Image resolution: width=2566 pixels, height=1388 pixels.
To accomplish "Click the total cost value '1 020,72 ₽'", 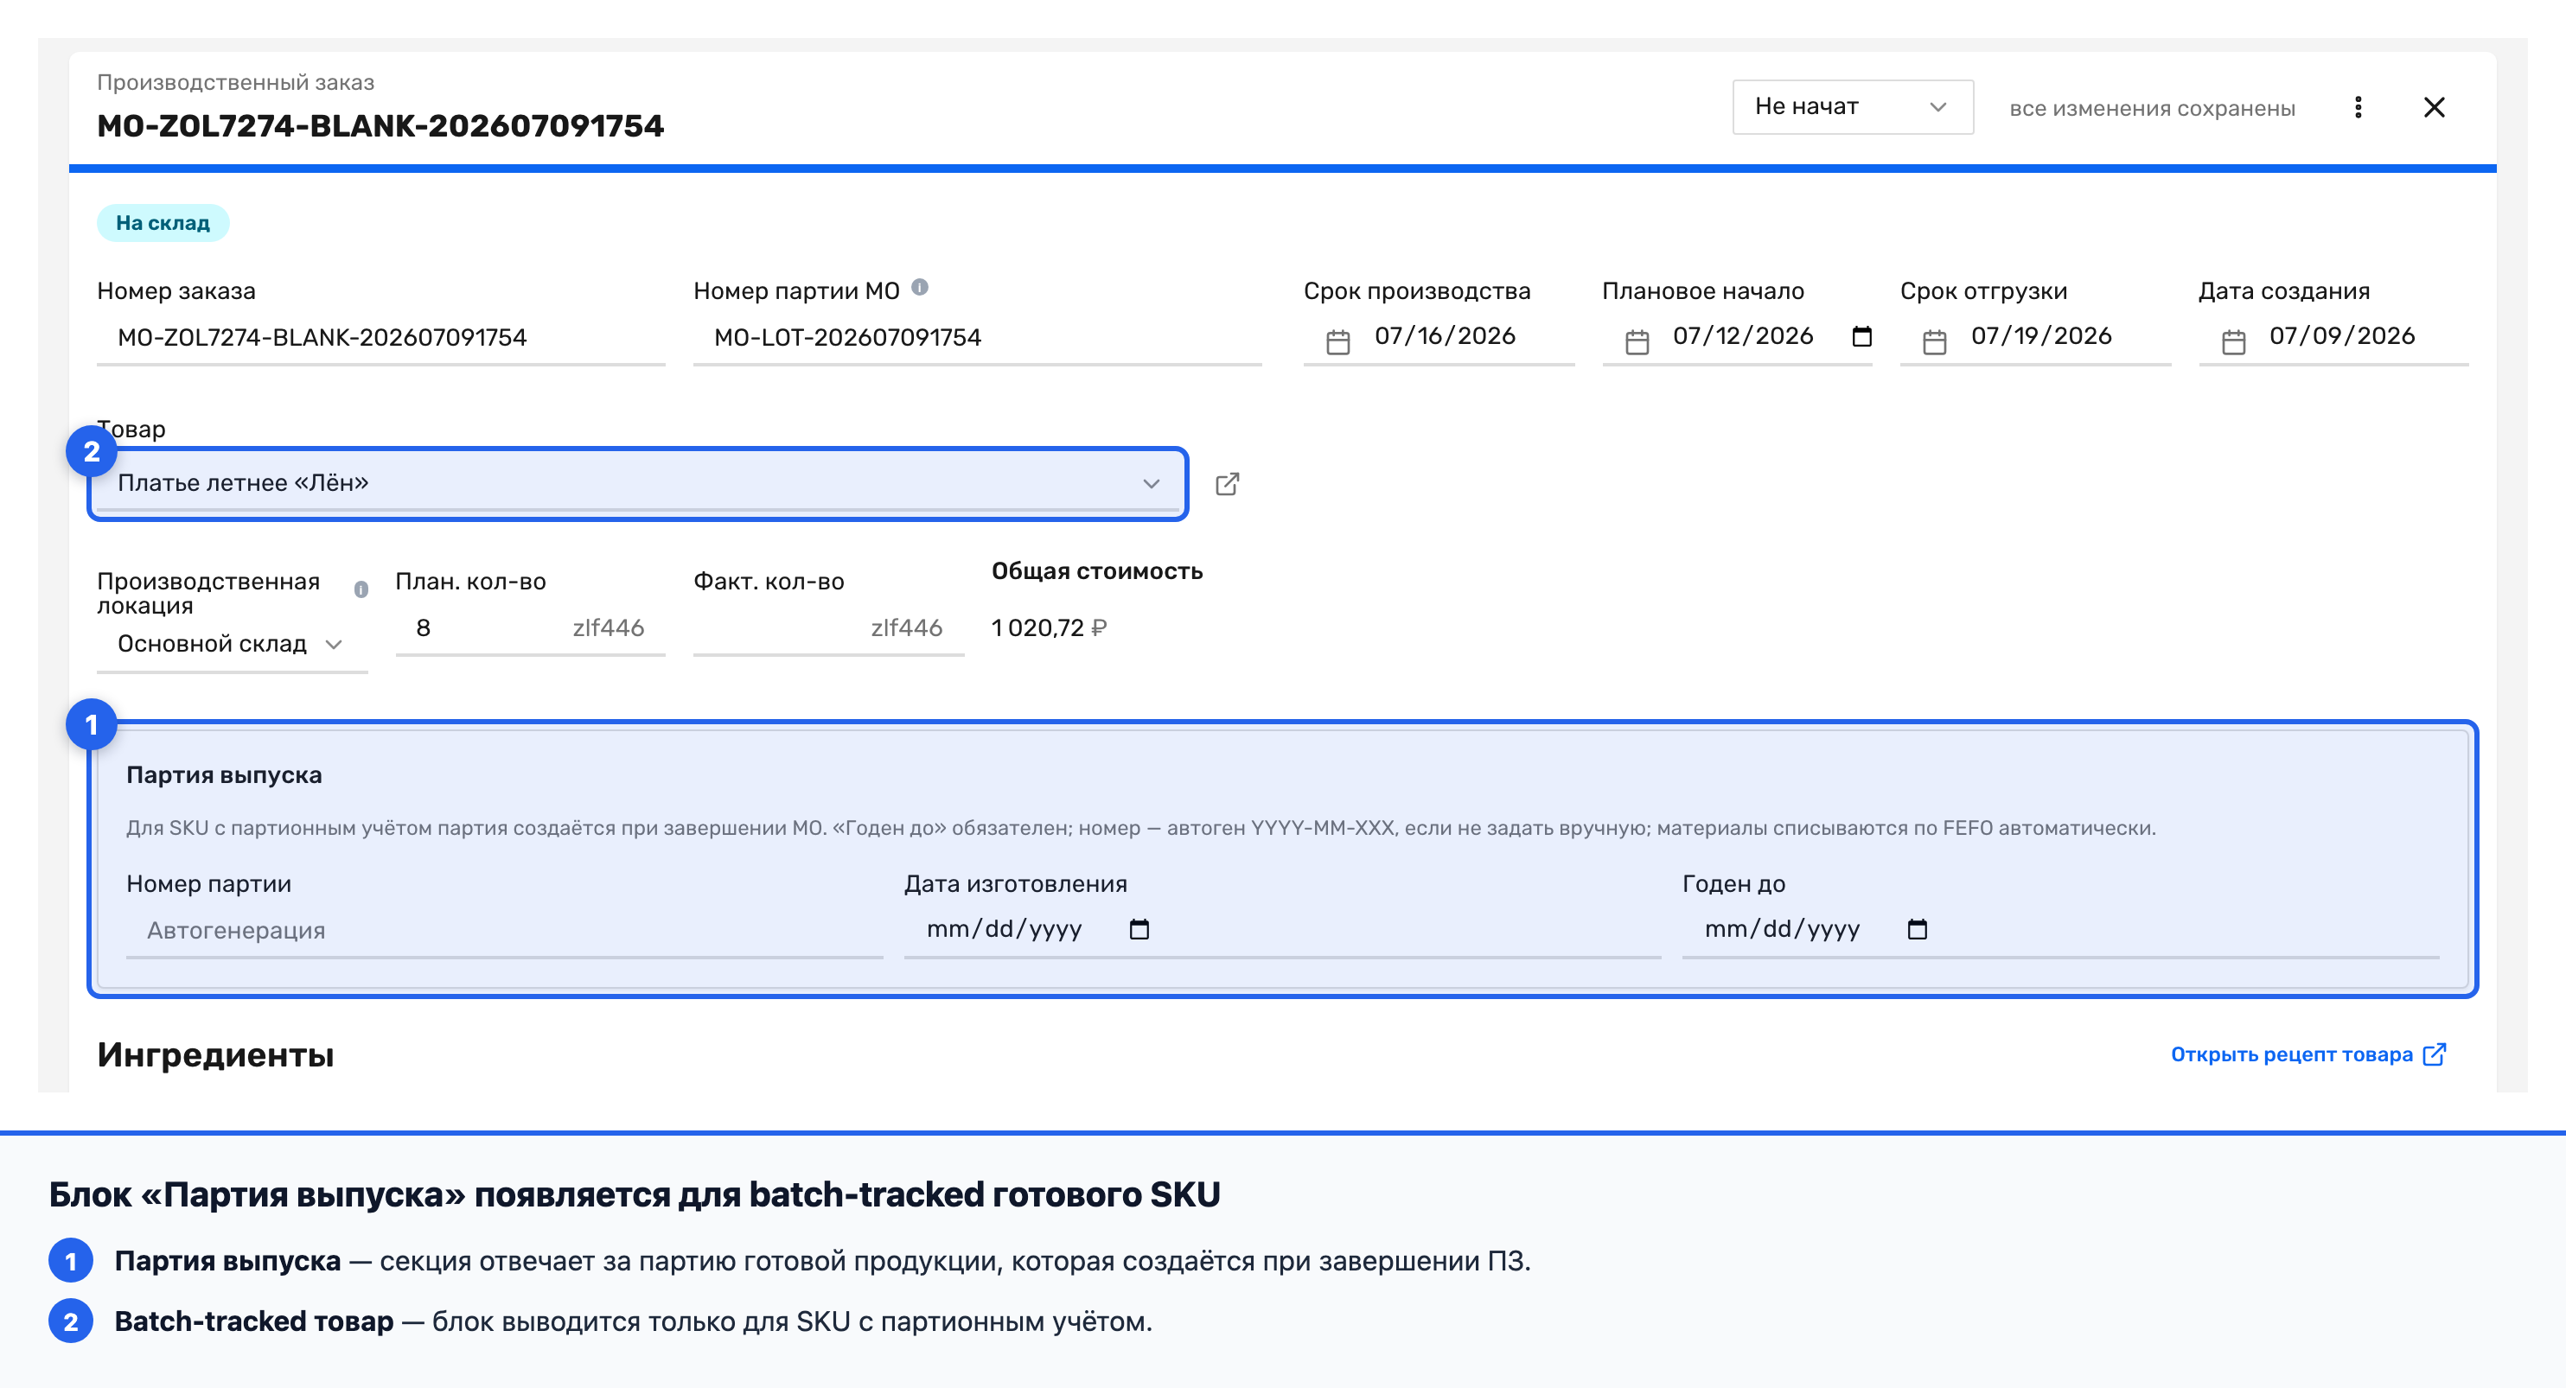I will 1049,628.
